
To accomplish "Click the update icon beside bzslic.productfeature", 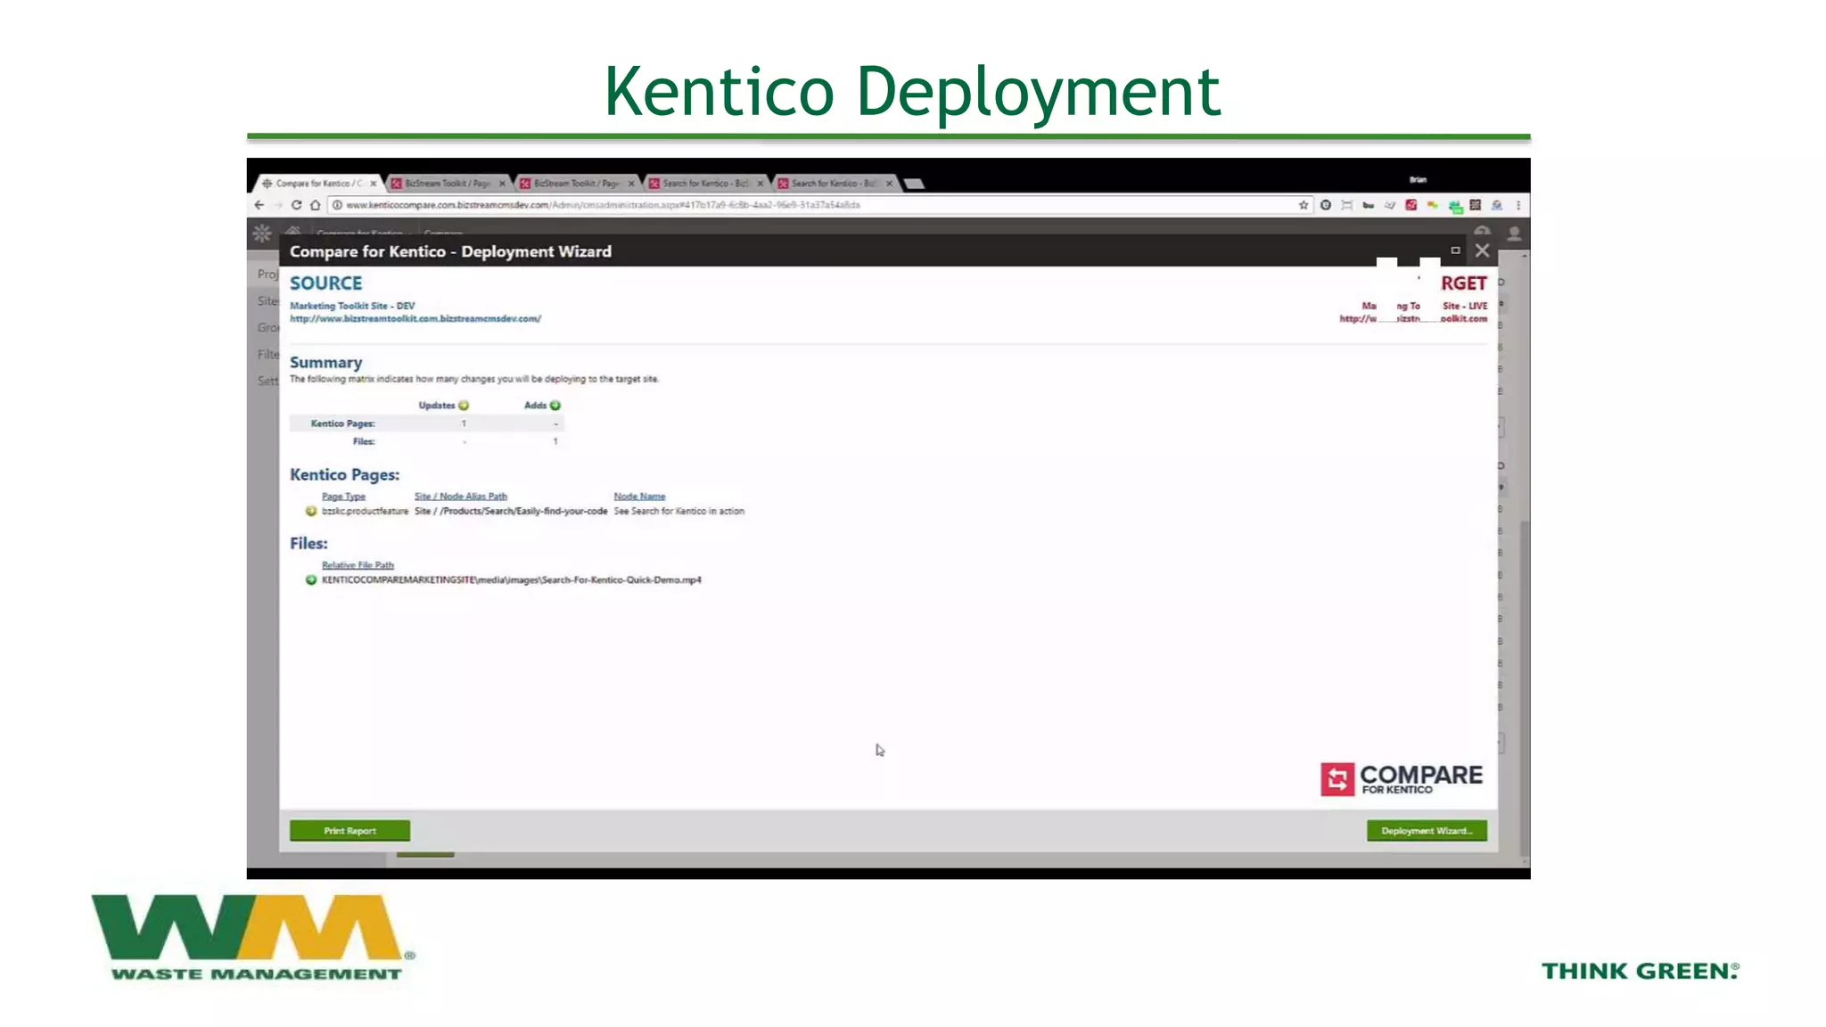I will pos(311,512).
